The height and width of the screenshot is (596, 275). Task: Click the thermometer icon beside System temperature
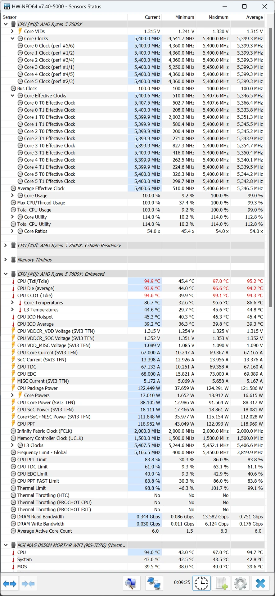[13, 559]
